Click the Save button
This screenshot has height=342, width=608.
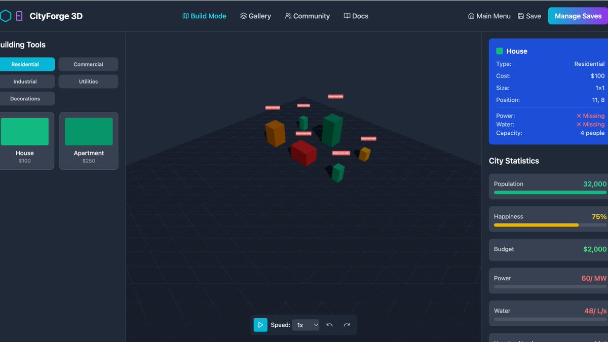[x=529, y=16]
